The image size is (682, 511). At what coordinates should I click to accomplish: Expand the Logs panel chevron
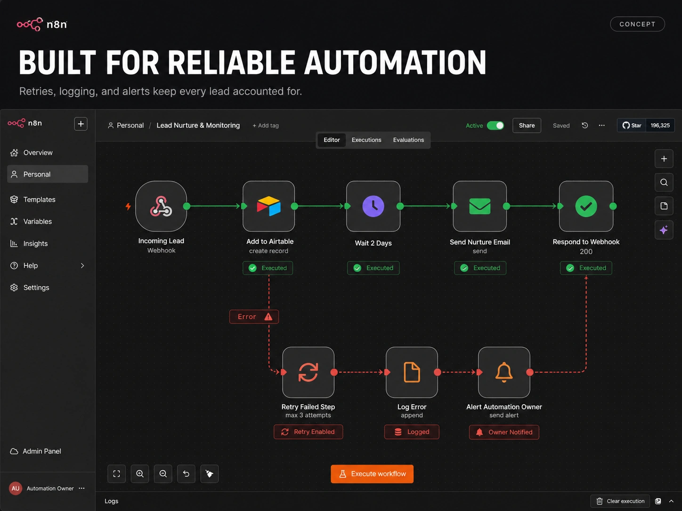coord(672,501)
